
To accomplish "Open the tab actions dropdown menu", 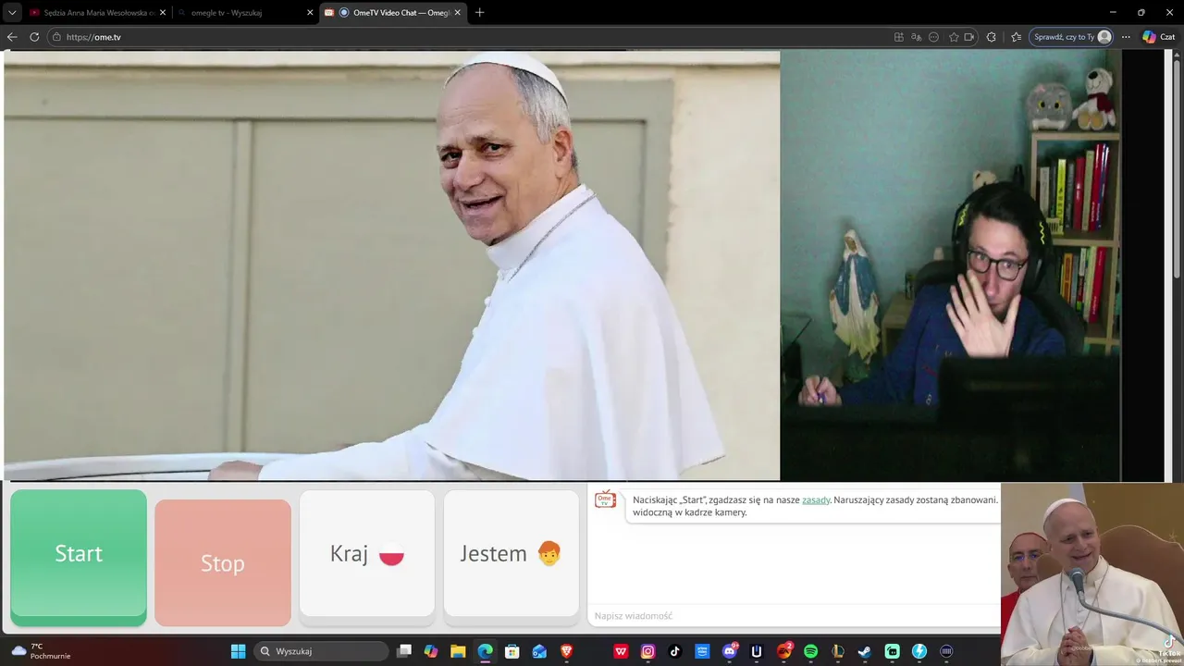I will (x=12, y=13).
